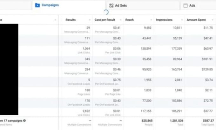Click the impressions value 55,139
The image size is (216, 130).
pos(178,38)
